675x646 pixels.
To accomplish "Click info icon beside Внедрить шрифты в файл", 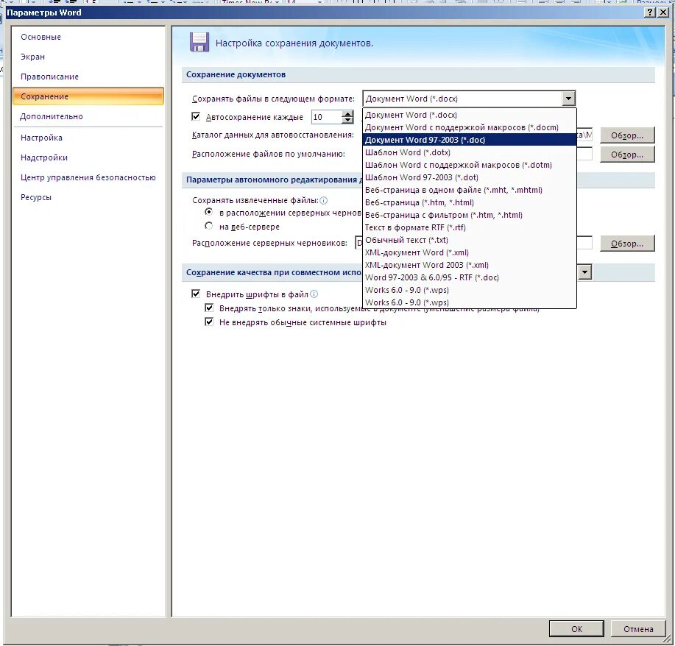I will point(314,294).
